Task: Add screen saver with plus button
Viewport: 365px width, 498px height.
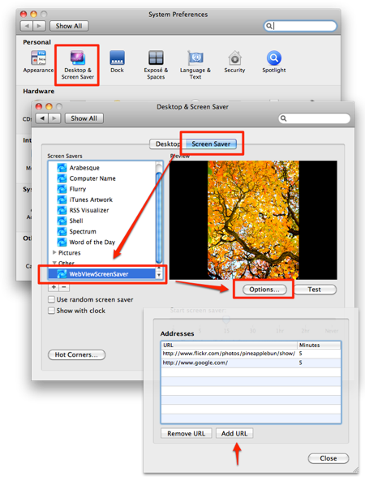Action: (54, 287)
